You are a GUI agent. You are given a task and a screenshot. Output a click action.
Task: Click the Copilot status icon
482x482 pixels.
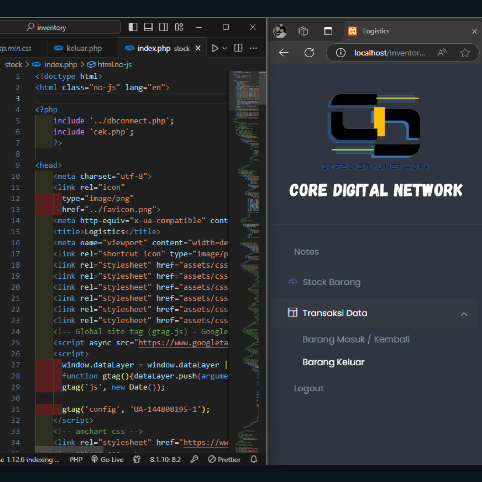point(137,460)
